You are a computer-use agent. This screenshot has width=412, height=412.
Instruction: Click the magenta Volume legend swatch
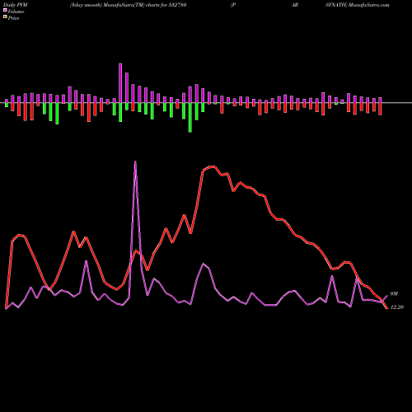click(5, 10)
